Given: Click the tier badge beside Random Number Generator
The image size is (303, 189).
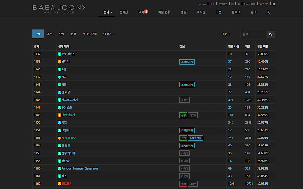Looking at the screenshot, I should [x=60, y=168].
